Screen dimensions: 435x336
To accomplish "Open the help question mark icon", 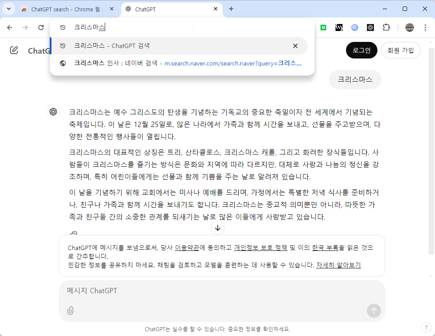I will pyautogui.click(x=426, y=327).
